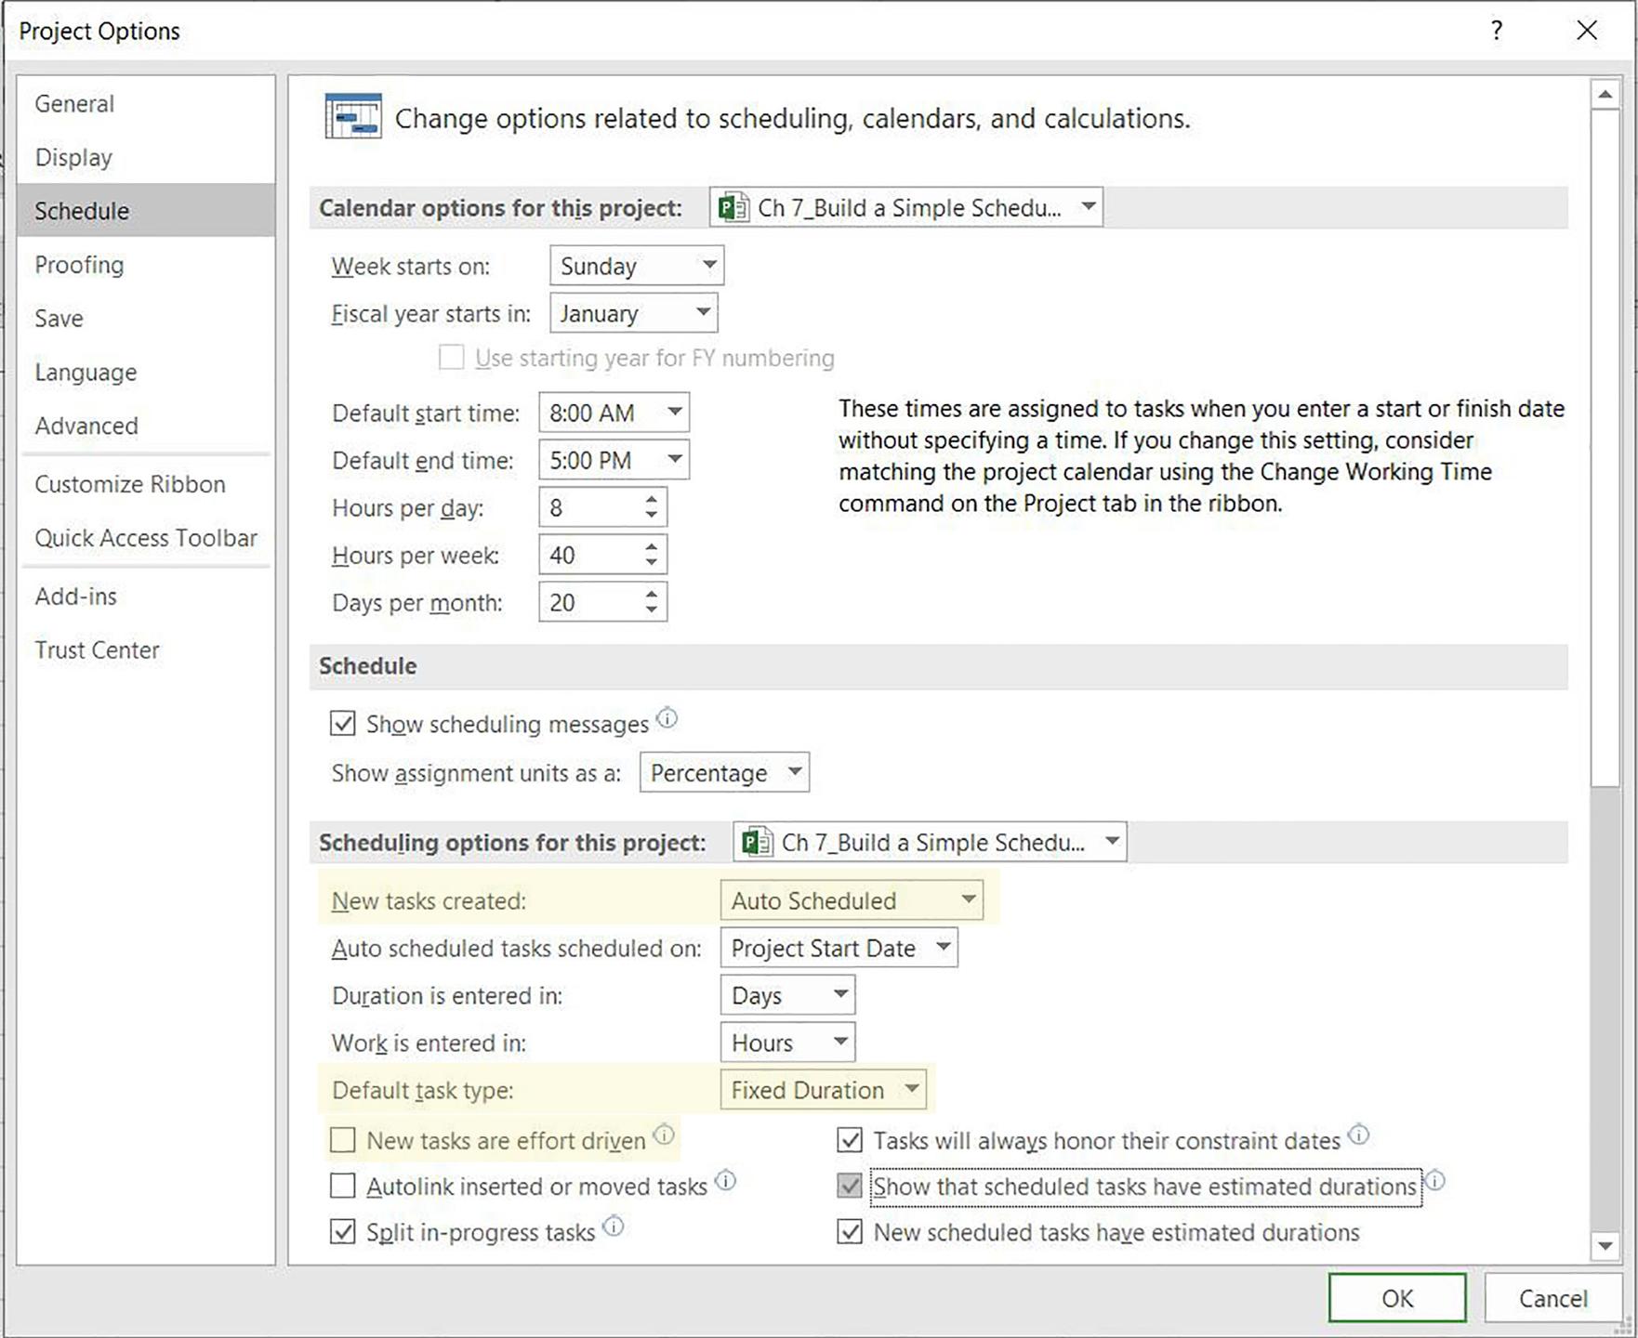Enable Autolink inserted or moved tasks
This screenshot has height=1338, width=1638.
[343, 1187]
